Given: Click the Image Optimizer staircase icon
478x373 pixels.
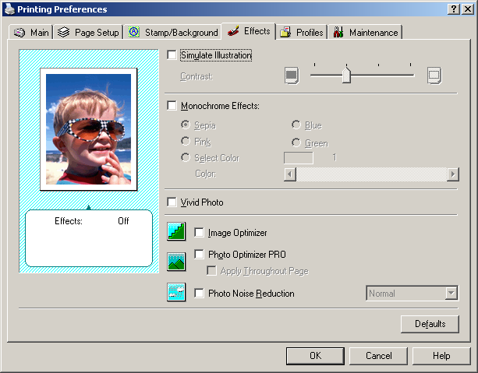Looking at the screenshot, I should click(176, 231).
